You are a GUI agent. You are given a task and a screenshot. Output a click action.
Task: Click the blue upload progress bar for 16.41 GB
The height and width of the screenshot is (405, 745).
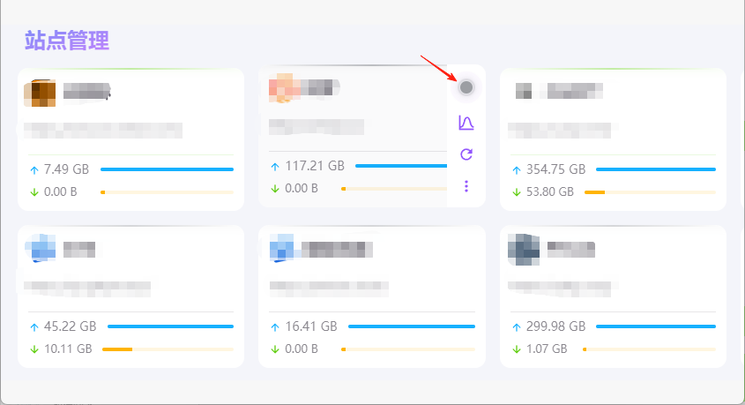410,326
